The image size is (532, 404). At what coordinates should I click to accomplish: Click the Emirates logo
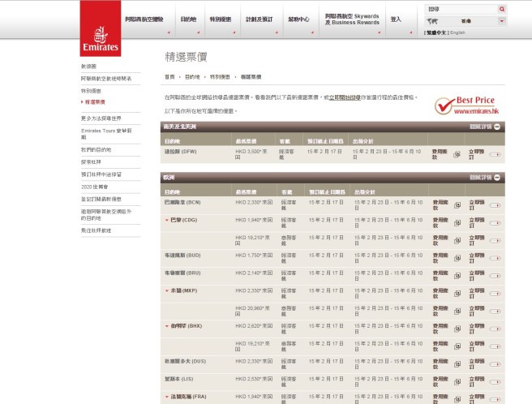pyautogui.click(x=101, y=36)
